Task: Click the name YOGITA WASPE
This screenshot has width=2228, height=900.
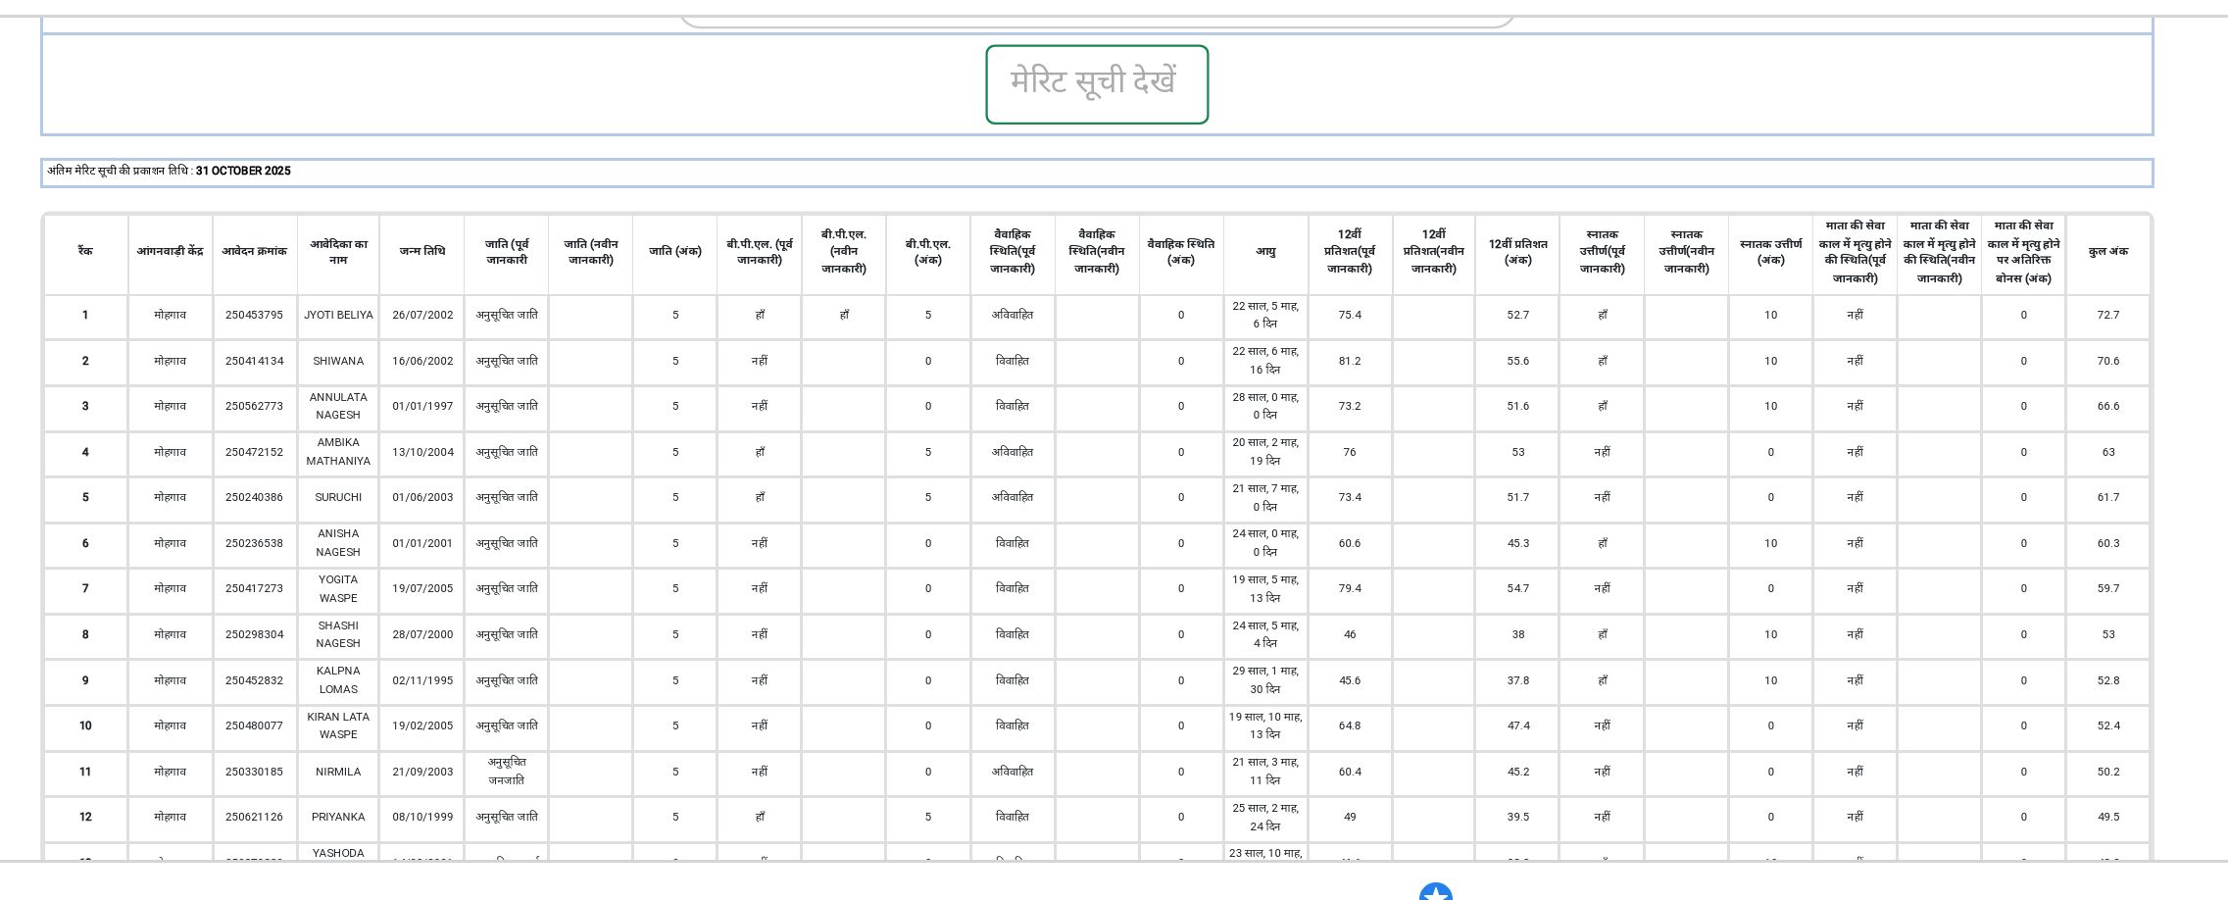Action: coord(338,589)
